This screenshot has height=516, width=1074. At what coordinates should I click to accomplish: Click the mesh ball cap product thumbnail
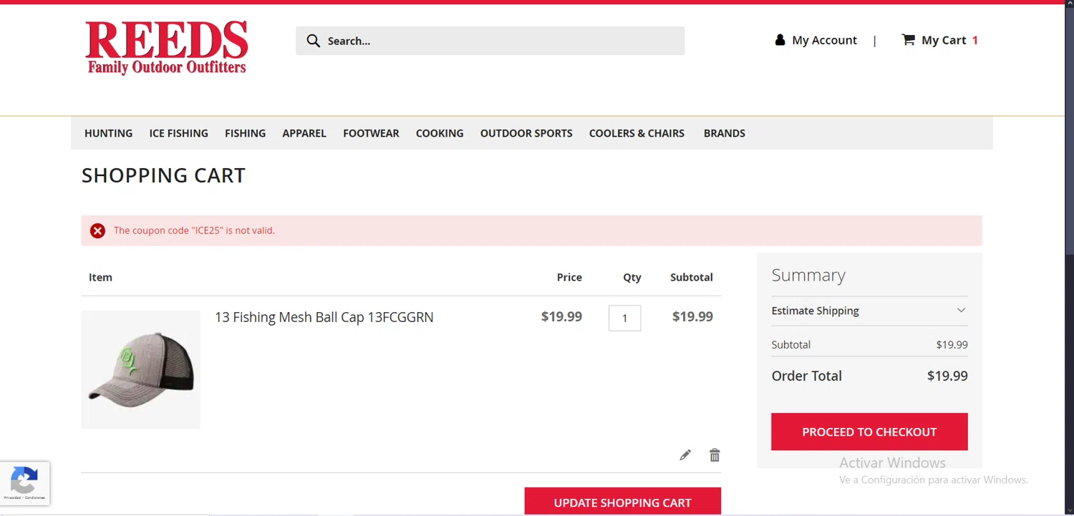(x=141, y=369)
